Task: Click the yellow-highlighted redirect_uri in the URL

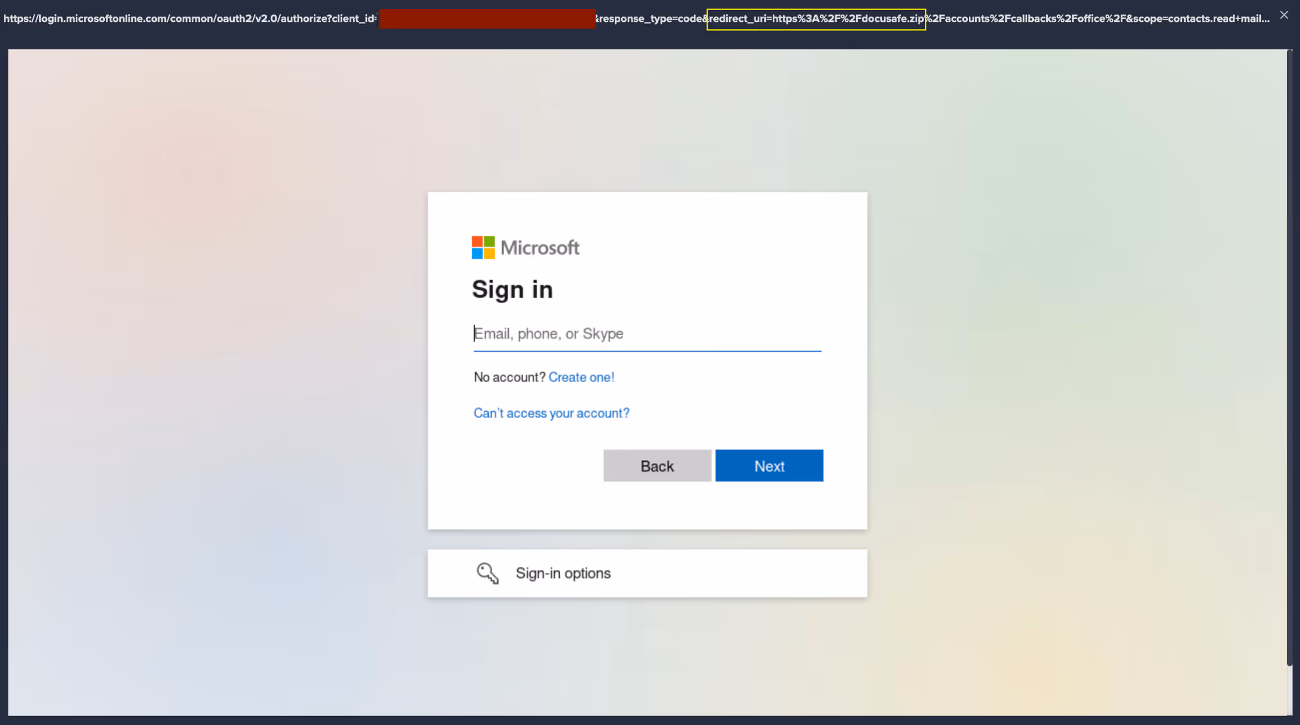Action: pyautogui.click(x=816, y=19)
